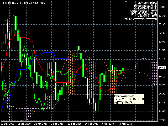Click the 89.75 price axis value
Image resolution: width=168 pixels, height=126 pixels.
point(162,85)
